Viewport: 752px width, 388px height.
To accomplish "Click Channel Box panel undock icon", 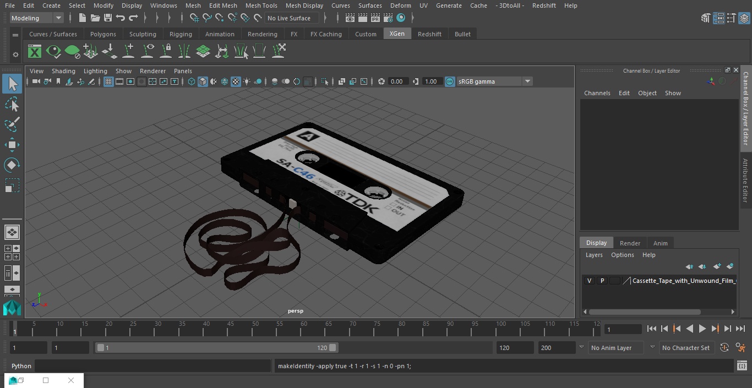I will click(727, 70).
